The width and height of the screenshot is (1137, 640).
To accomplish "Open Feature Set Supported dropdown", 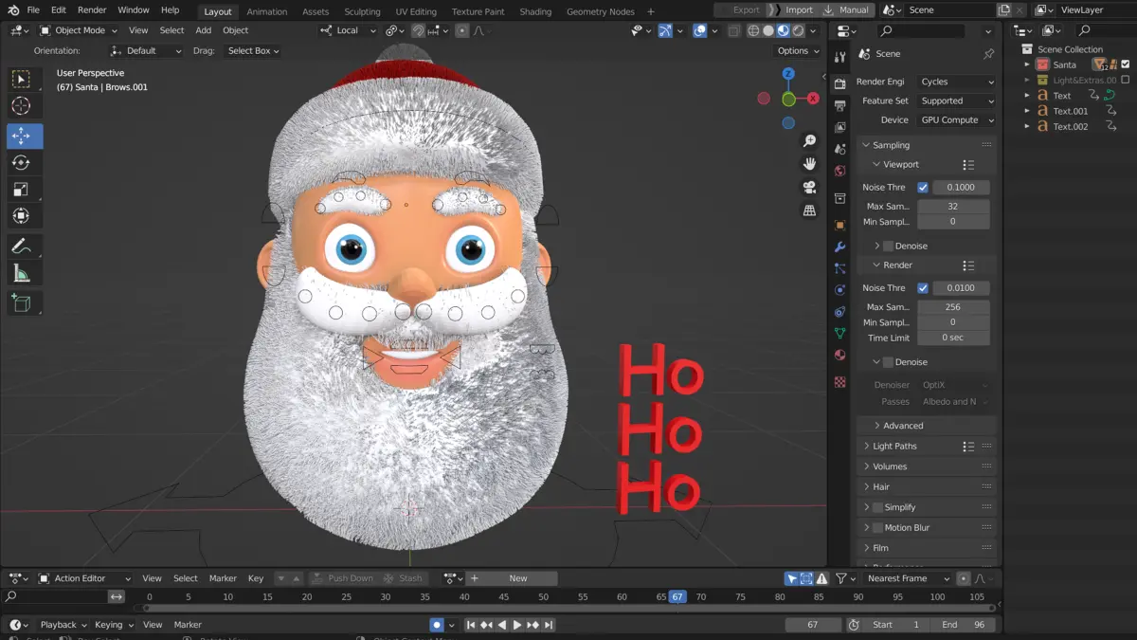I will 956,101.
